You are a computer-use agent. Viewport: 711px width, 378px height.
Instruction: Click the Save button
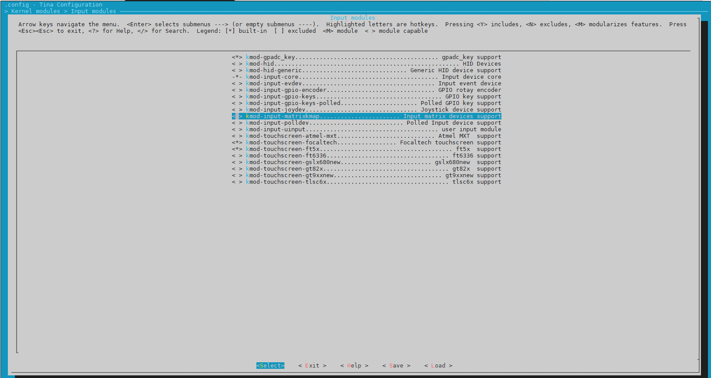396,366
